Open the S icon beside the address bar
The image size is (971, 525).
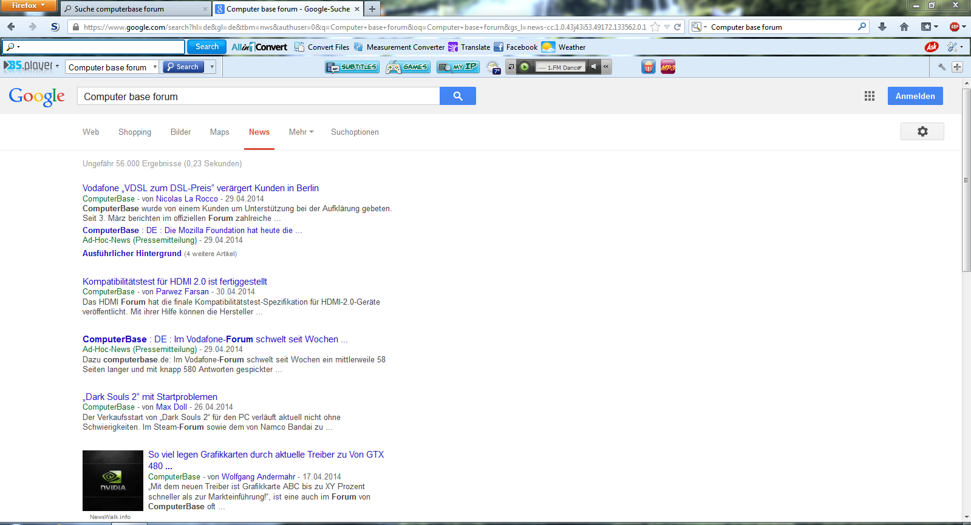55,27
